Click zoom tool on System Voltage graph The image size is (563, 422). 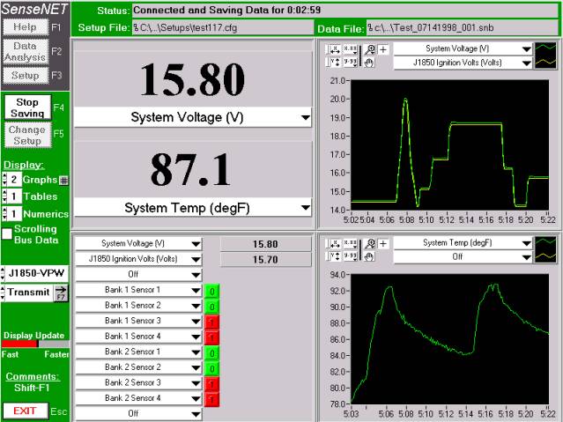click(370, 50)
